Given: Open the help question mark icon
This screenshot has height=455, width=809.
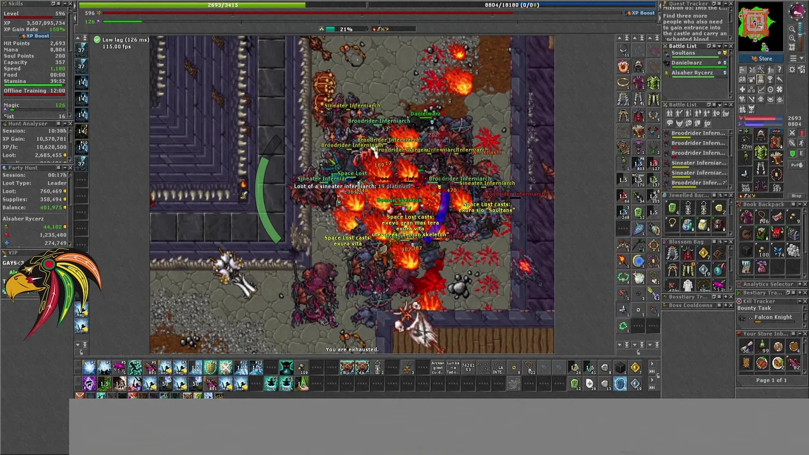Looking at the screenshot, I should pyautogui.click(x=779, y=70).
